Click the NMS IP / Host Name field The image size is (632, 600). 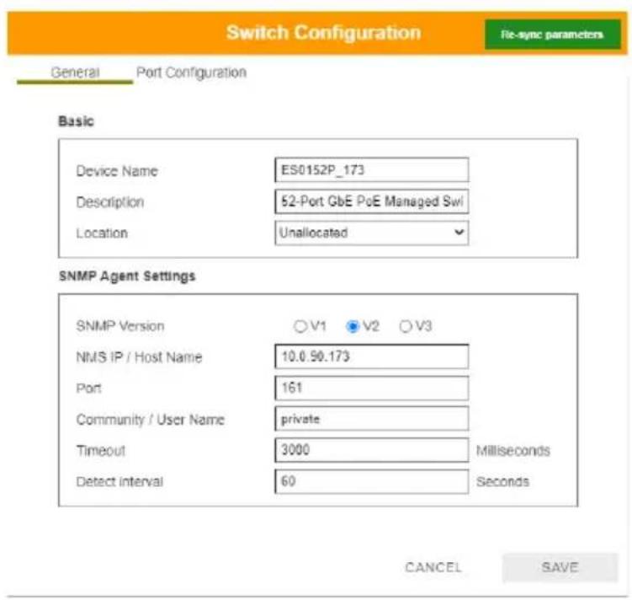click(x=372, y=356)
